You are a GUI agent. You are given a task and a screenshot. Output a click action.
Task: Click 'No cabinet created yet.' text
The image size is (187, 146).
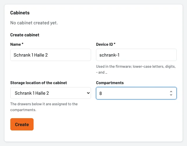click(x=34, y=23)
